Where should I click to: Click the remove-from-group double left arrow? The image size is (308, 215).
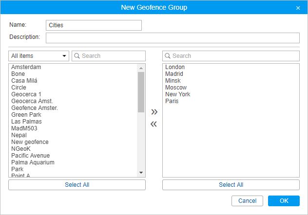click(x=154, y=124)
